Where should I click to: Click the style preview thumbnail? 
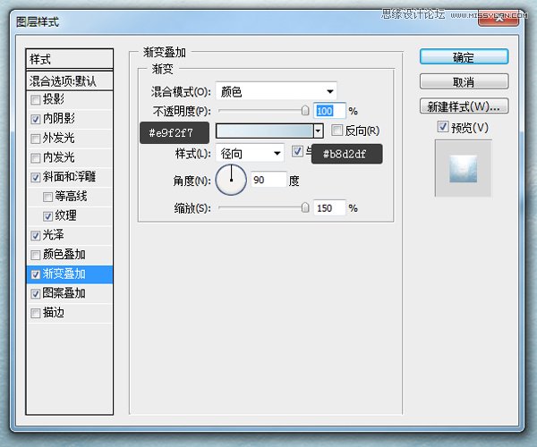pos(463,168)
